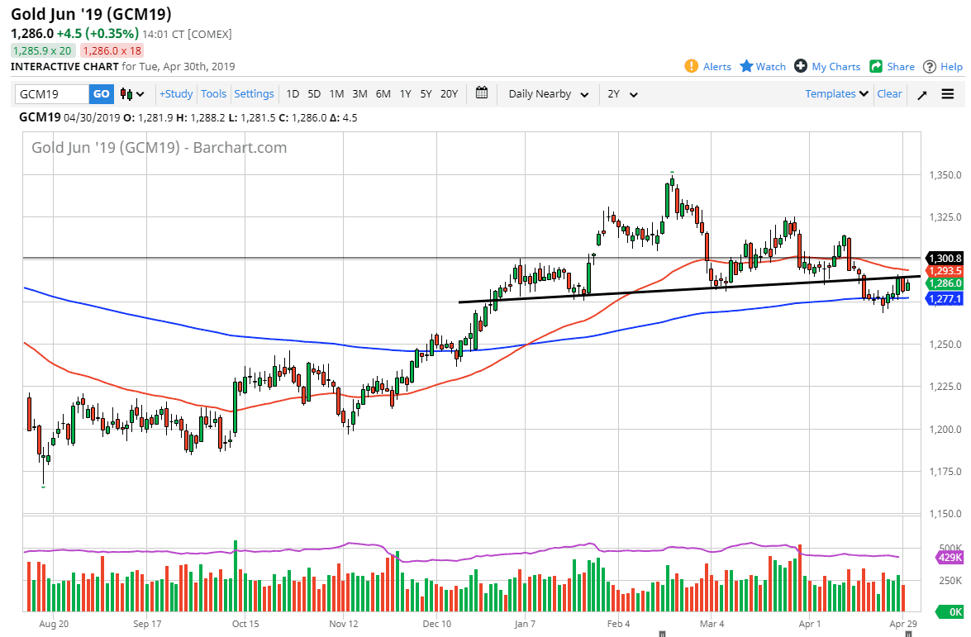Expand the Templates dropdown

point(835,93)
